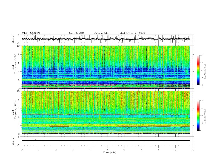The width and height of the screenshot is (217, 168).
Task: Click the '8' kHz tick on ch.1 frequency axis
Action: coord(19,54)
